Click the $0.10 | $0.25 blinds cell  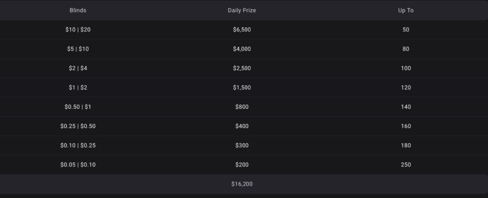click(78, 145)
